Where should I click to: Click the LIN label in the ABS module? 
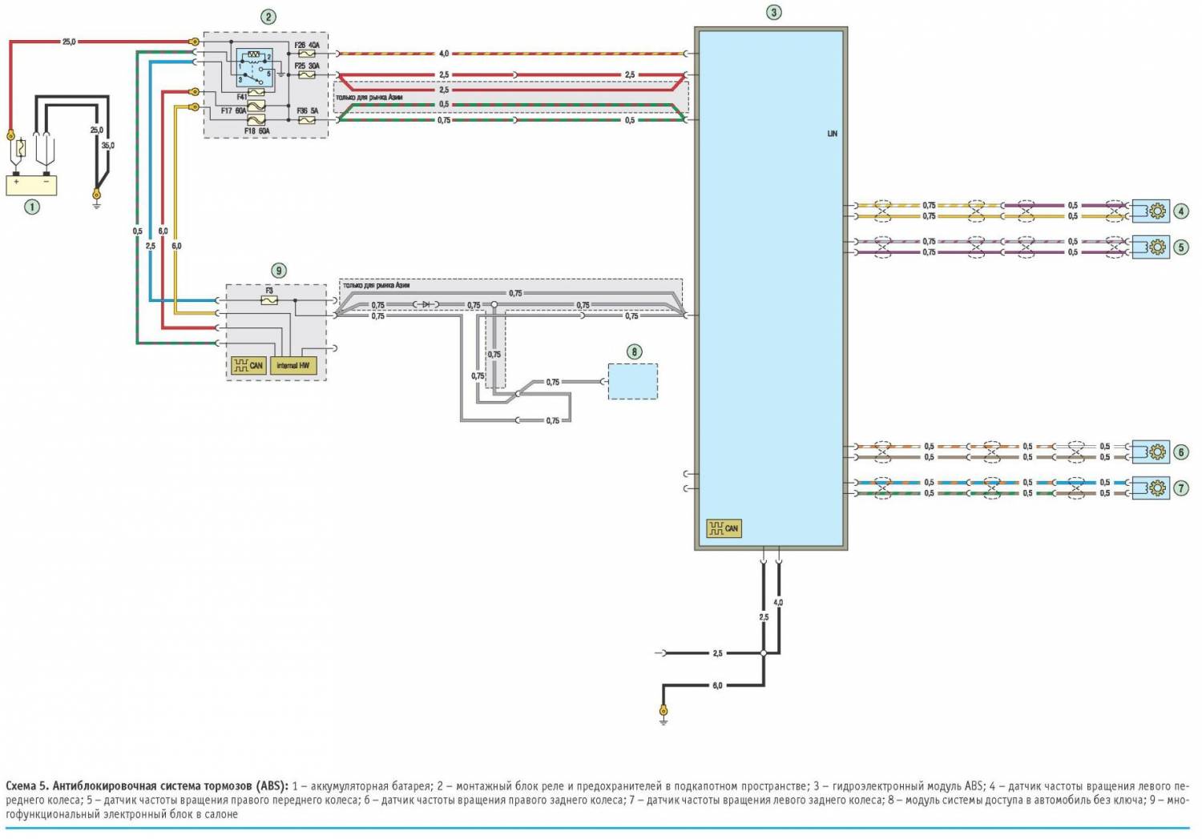tap(832, 134)
